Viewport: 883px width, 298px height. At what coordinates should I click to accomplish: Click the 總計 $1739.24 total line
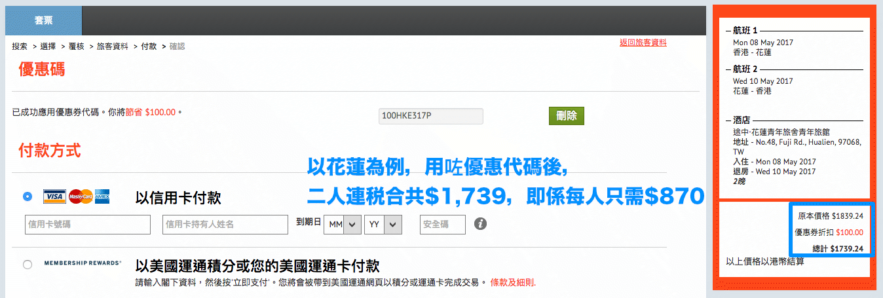tap(837, 248)
